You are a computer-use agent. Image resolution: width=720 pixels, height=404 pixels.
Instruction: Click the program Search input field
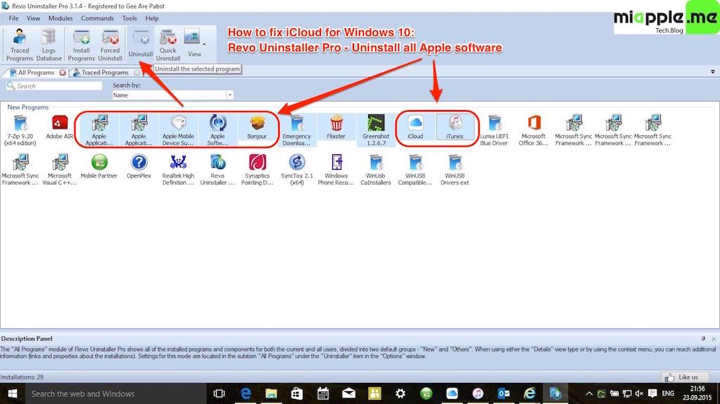56,86
